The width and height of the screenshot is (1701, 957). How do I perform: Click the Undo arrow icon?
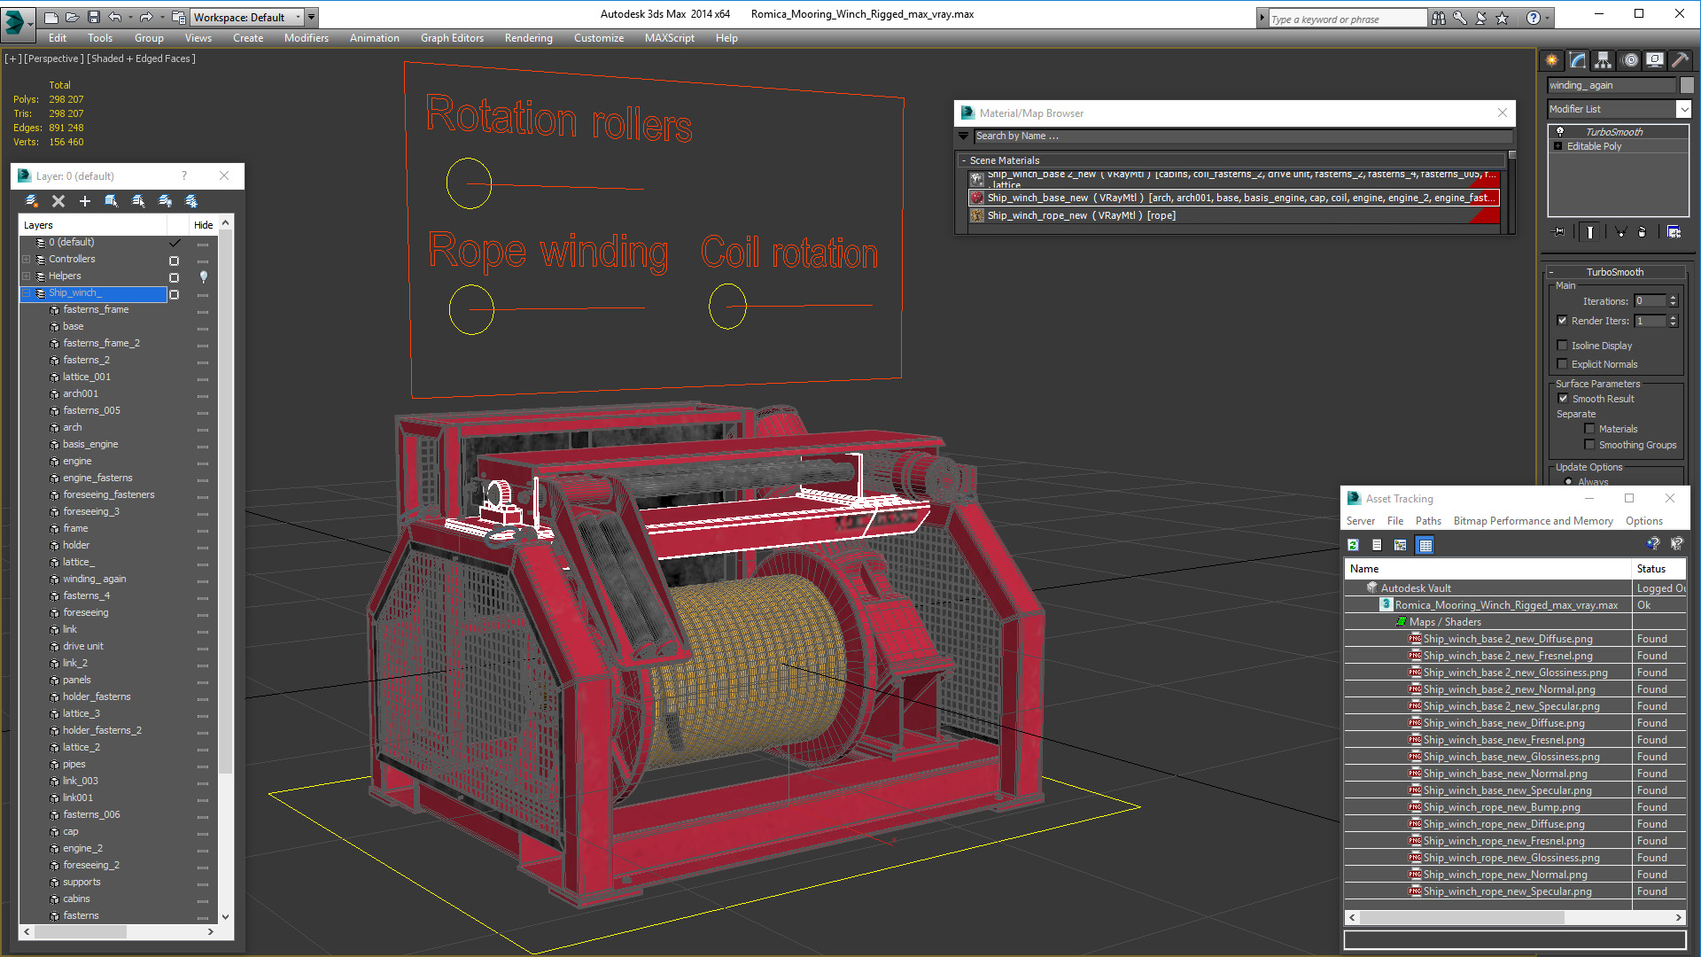114,17
